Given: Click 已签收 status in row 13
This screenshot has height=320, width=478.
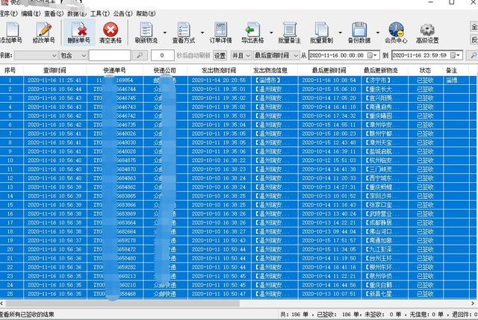Looking at the screenshot, I should coord(425,187).
